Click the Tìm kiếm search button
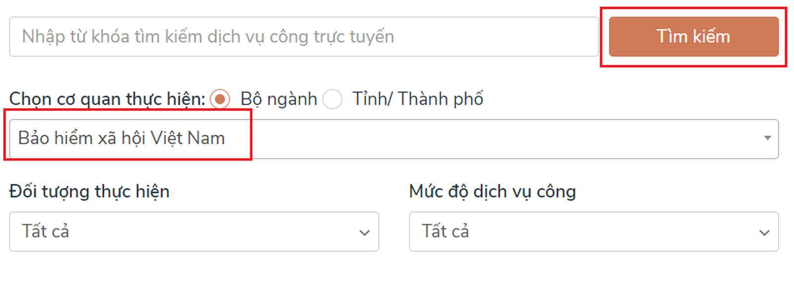The height and width of the screenshot is (289, 794). (x=693, y=37)
